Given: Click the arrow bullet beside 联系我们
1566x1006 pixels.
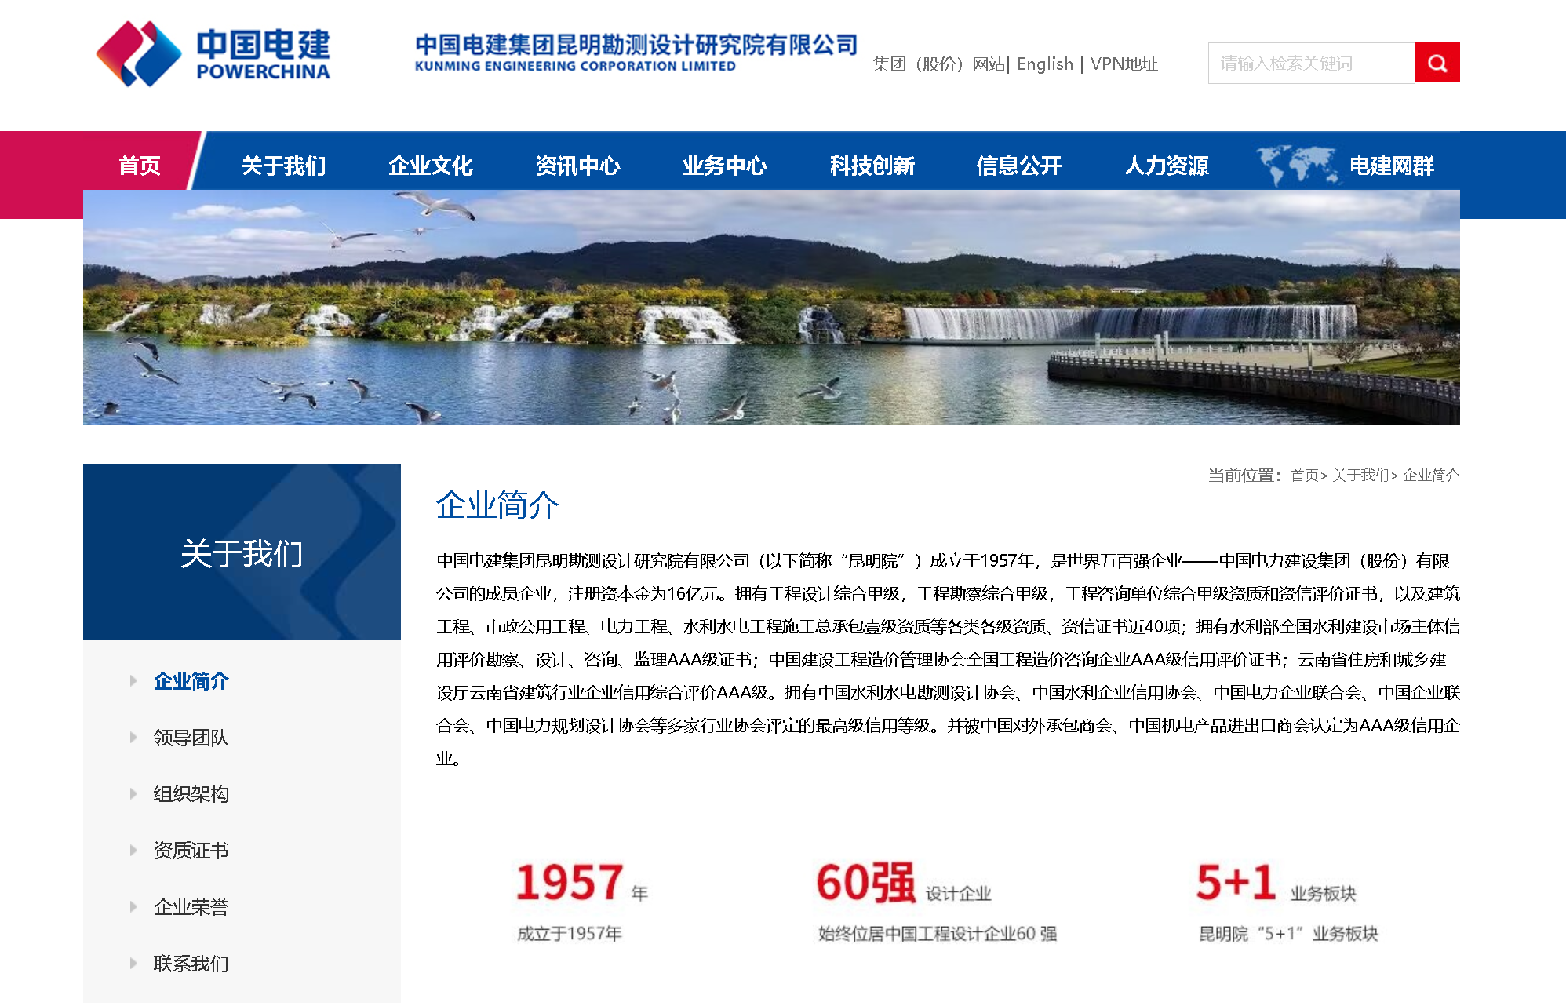Looking at the screenshot, I should pyautogui.click(x=133, y=963).
